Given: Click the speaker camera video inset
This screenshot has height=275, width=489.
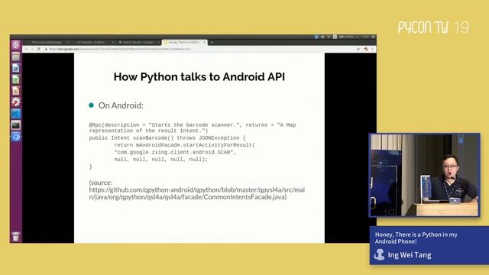Looking at the screenshot, I should coord(425,175).
